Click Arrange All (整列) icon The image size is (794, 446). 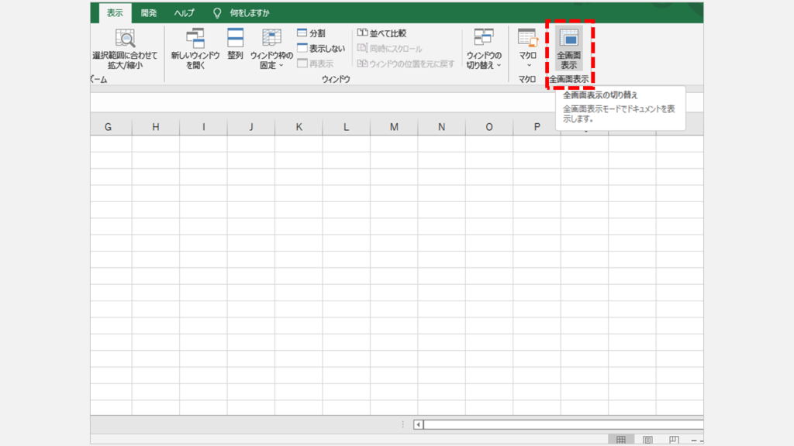point(235,45)
